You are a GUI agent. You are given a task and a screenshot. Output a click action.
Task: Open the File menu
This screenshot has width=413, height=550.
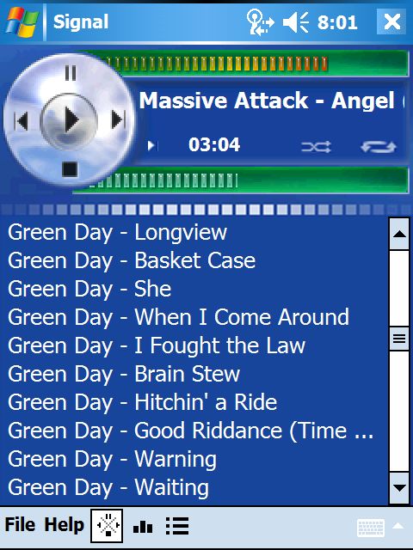(20, 525)
